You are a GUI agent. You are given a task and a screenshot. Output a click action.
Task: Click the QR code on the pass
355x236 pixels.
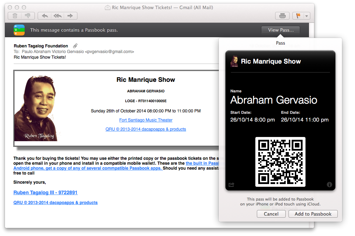pyautogui.click(x=280, y=162)
